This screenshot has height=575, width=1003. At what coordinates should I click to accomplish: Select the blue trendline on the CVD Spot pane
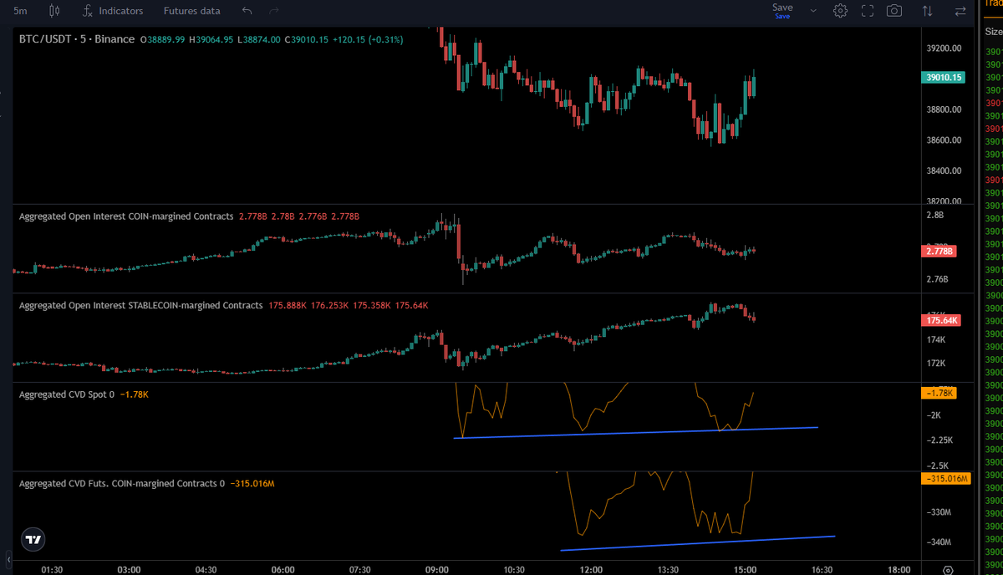coord(635,432)
